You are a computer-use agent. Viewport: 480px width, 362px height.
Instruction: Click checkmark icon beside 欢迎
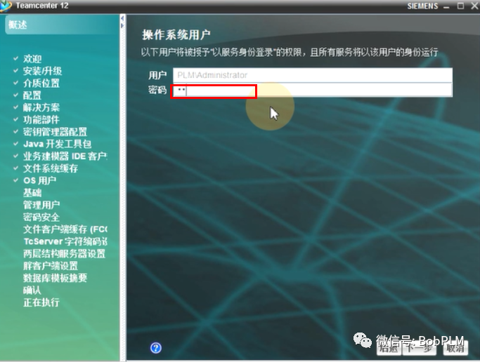16,58
